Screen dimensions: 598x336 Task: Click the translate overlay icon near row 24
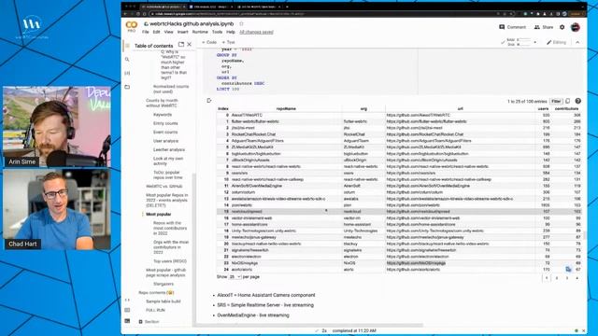click(568, 269)
